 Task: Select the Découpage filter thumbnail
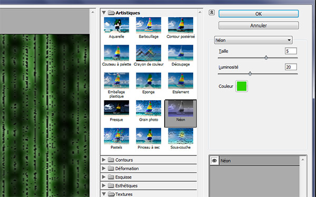tap(181, 53)
